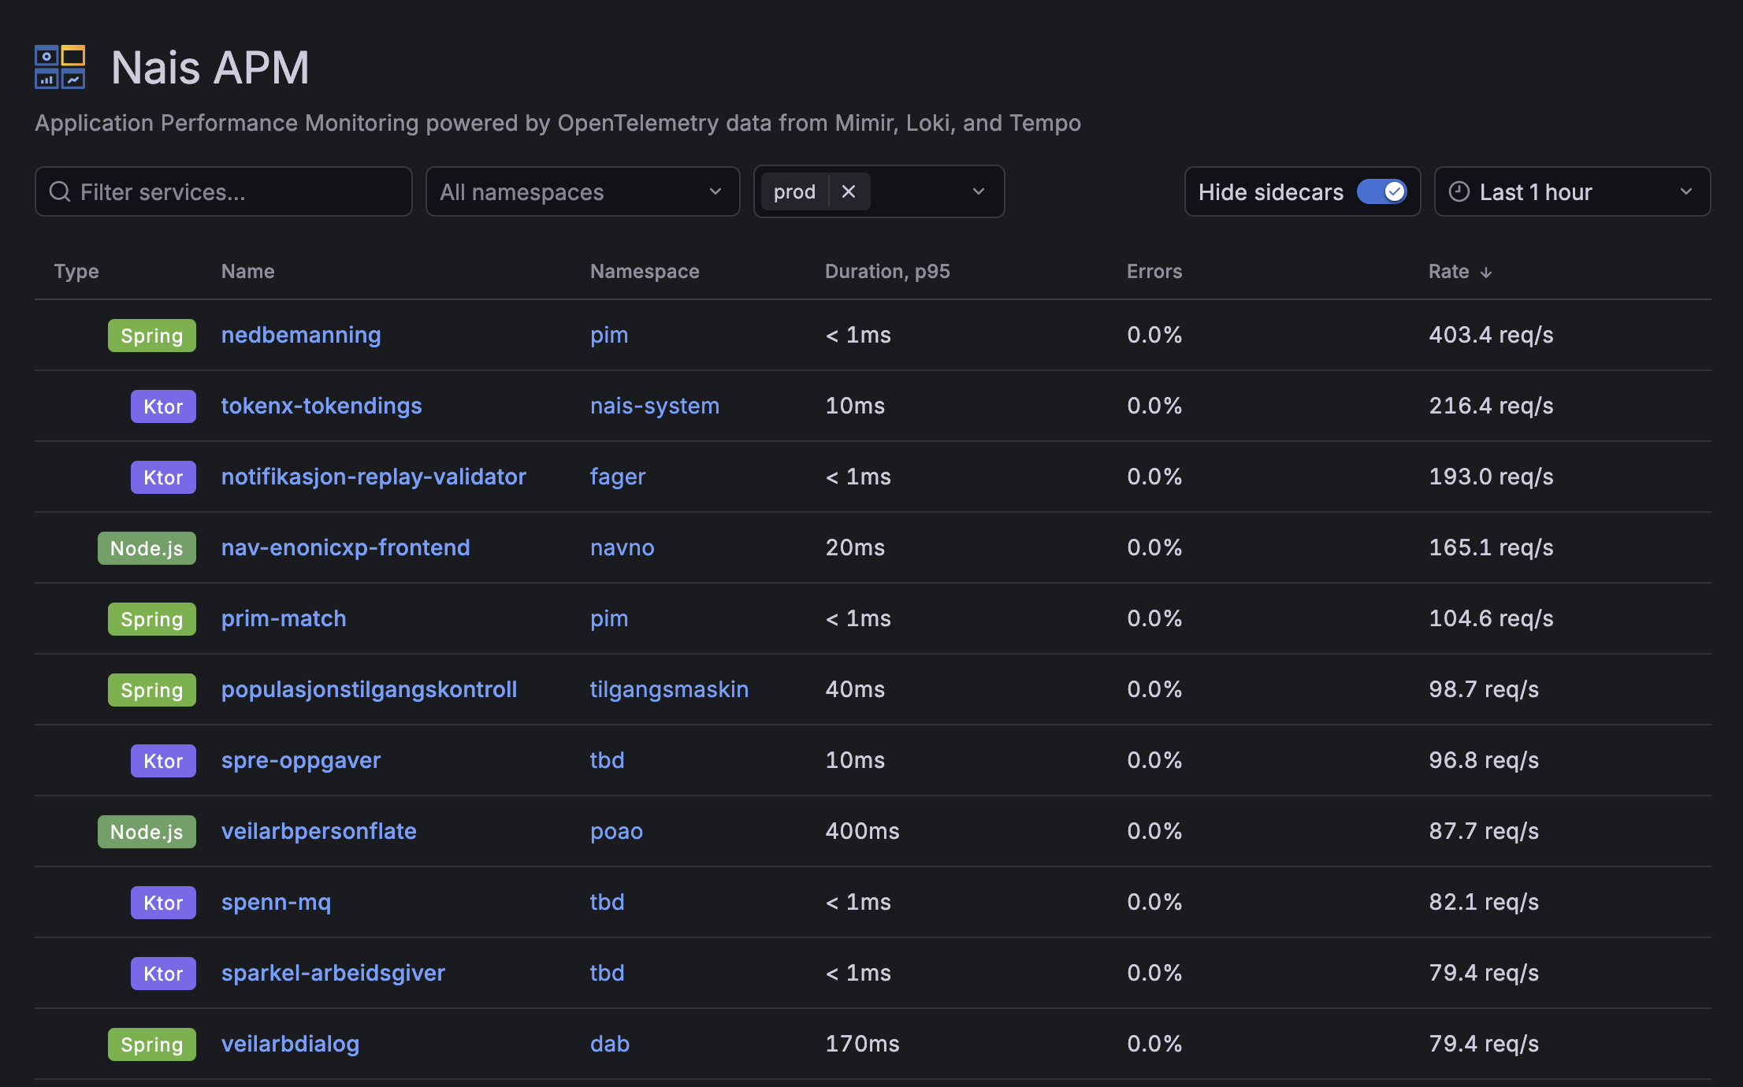The width and height of the screenshot is (1743, 1087).
Task: Expand the environment dropdown containing the prod tag
Action: [979, 191]
